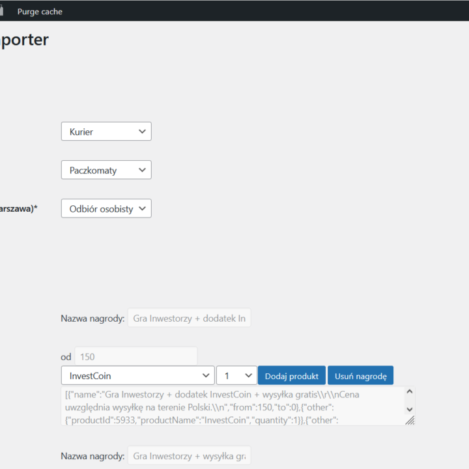
Task: Click the 'od' label text
Action: (x=66, y=357)
